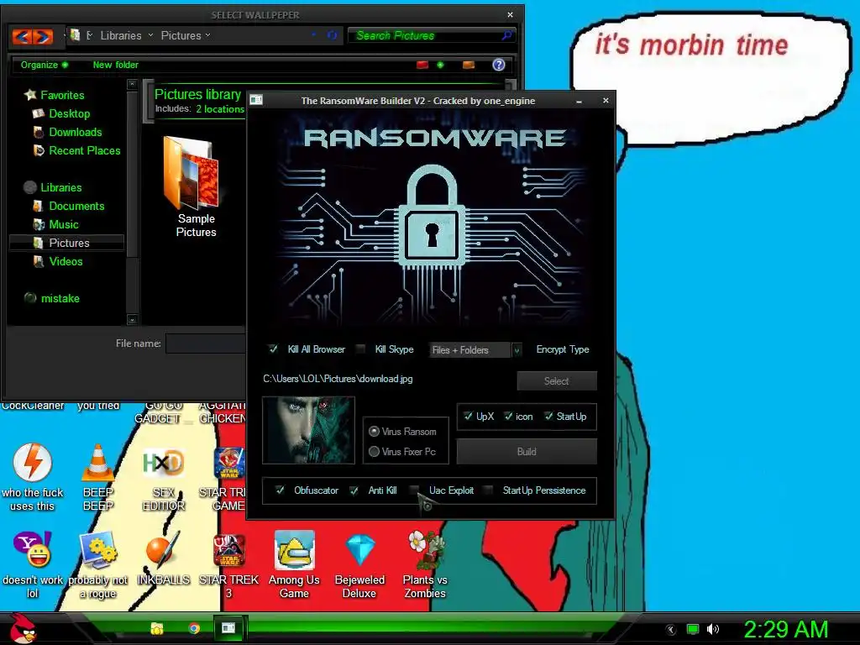
Task: Toggle the Obfuscator checkbox
Action: coord(280,490)
